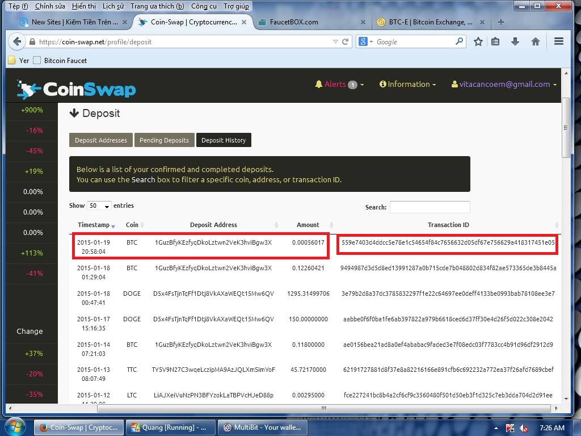Switch to the FaucetBOX.com tab

[x=311, y=22]
